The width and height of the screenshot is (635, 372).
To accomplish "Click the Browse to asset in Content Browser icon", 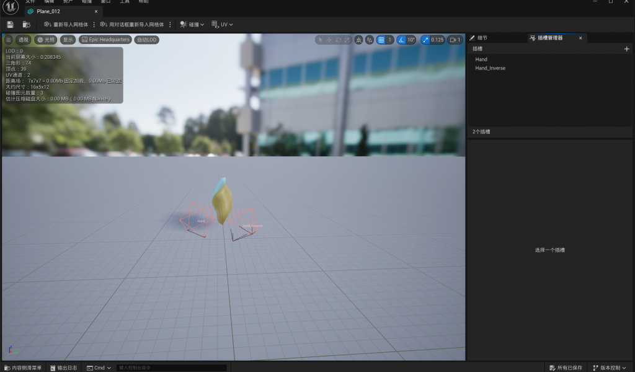I will coord(26,24).
